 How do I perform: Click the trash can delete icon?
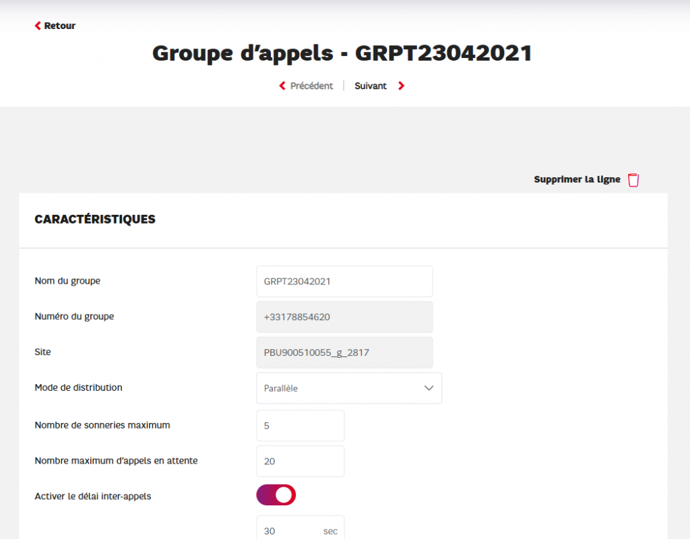tap(633, 180)
